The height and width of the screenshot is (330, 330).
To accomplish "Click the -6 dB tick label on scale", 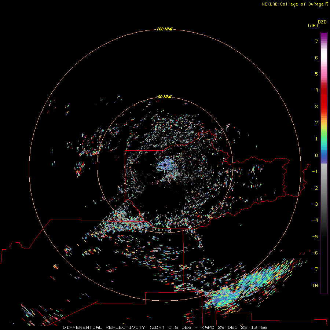I will tap(315, 253).
